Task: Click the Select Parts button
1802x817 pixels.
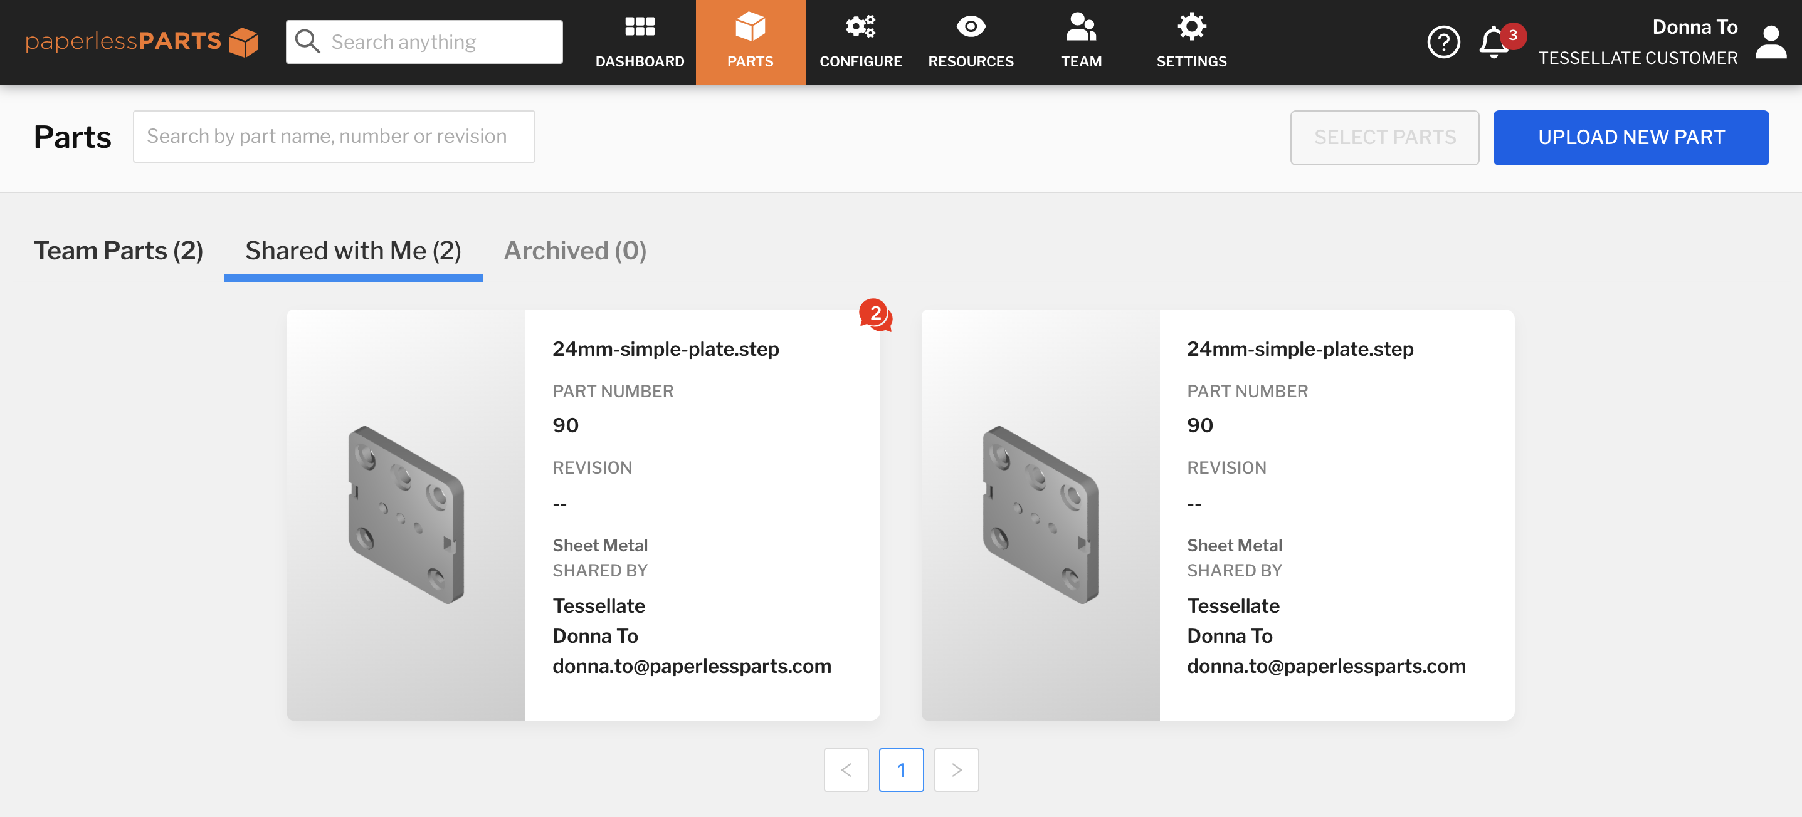Action: point(1384,138)
